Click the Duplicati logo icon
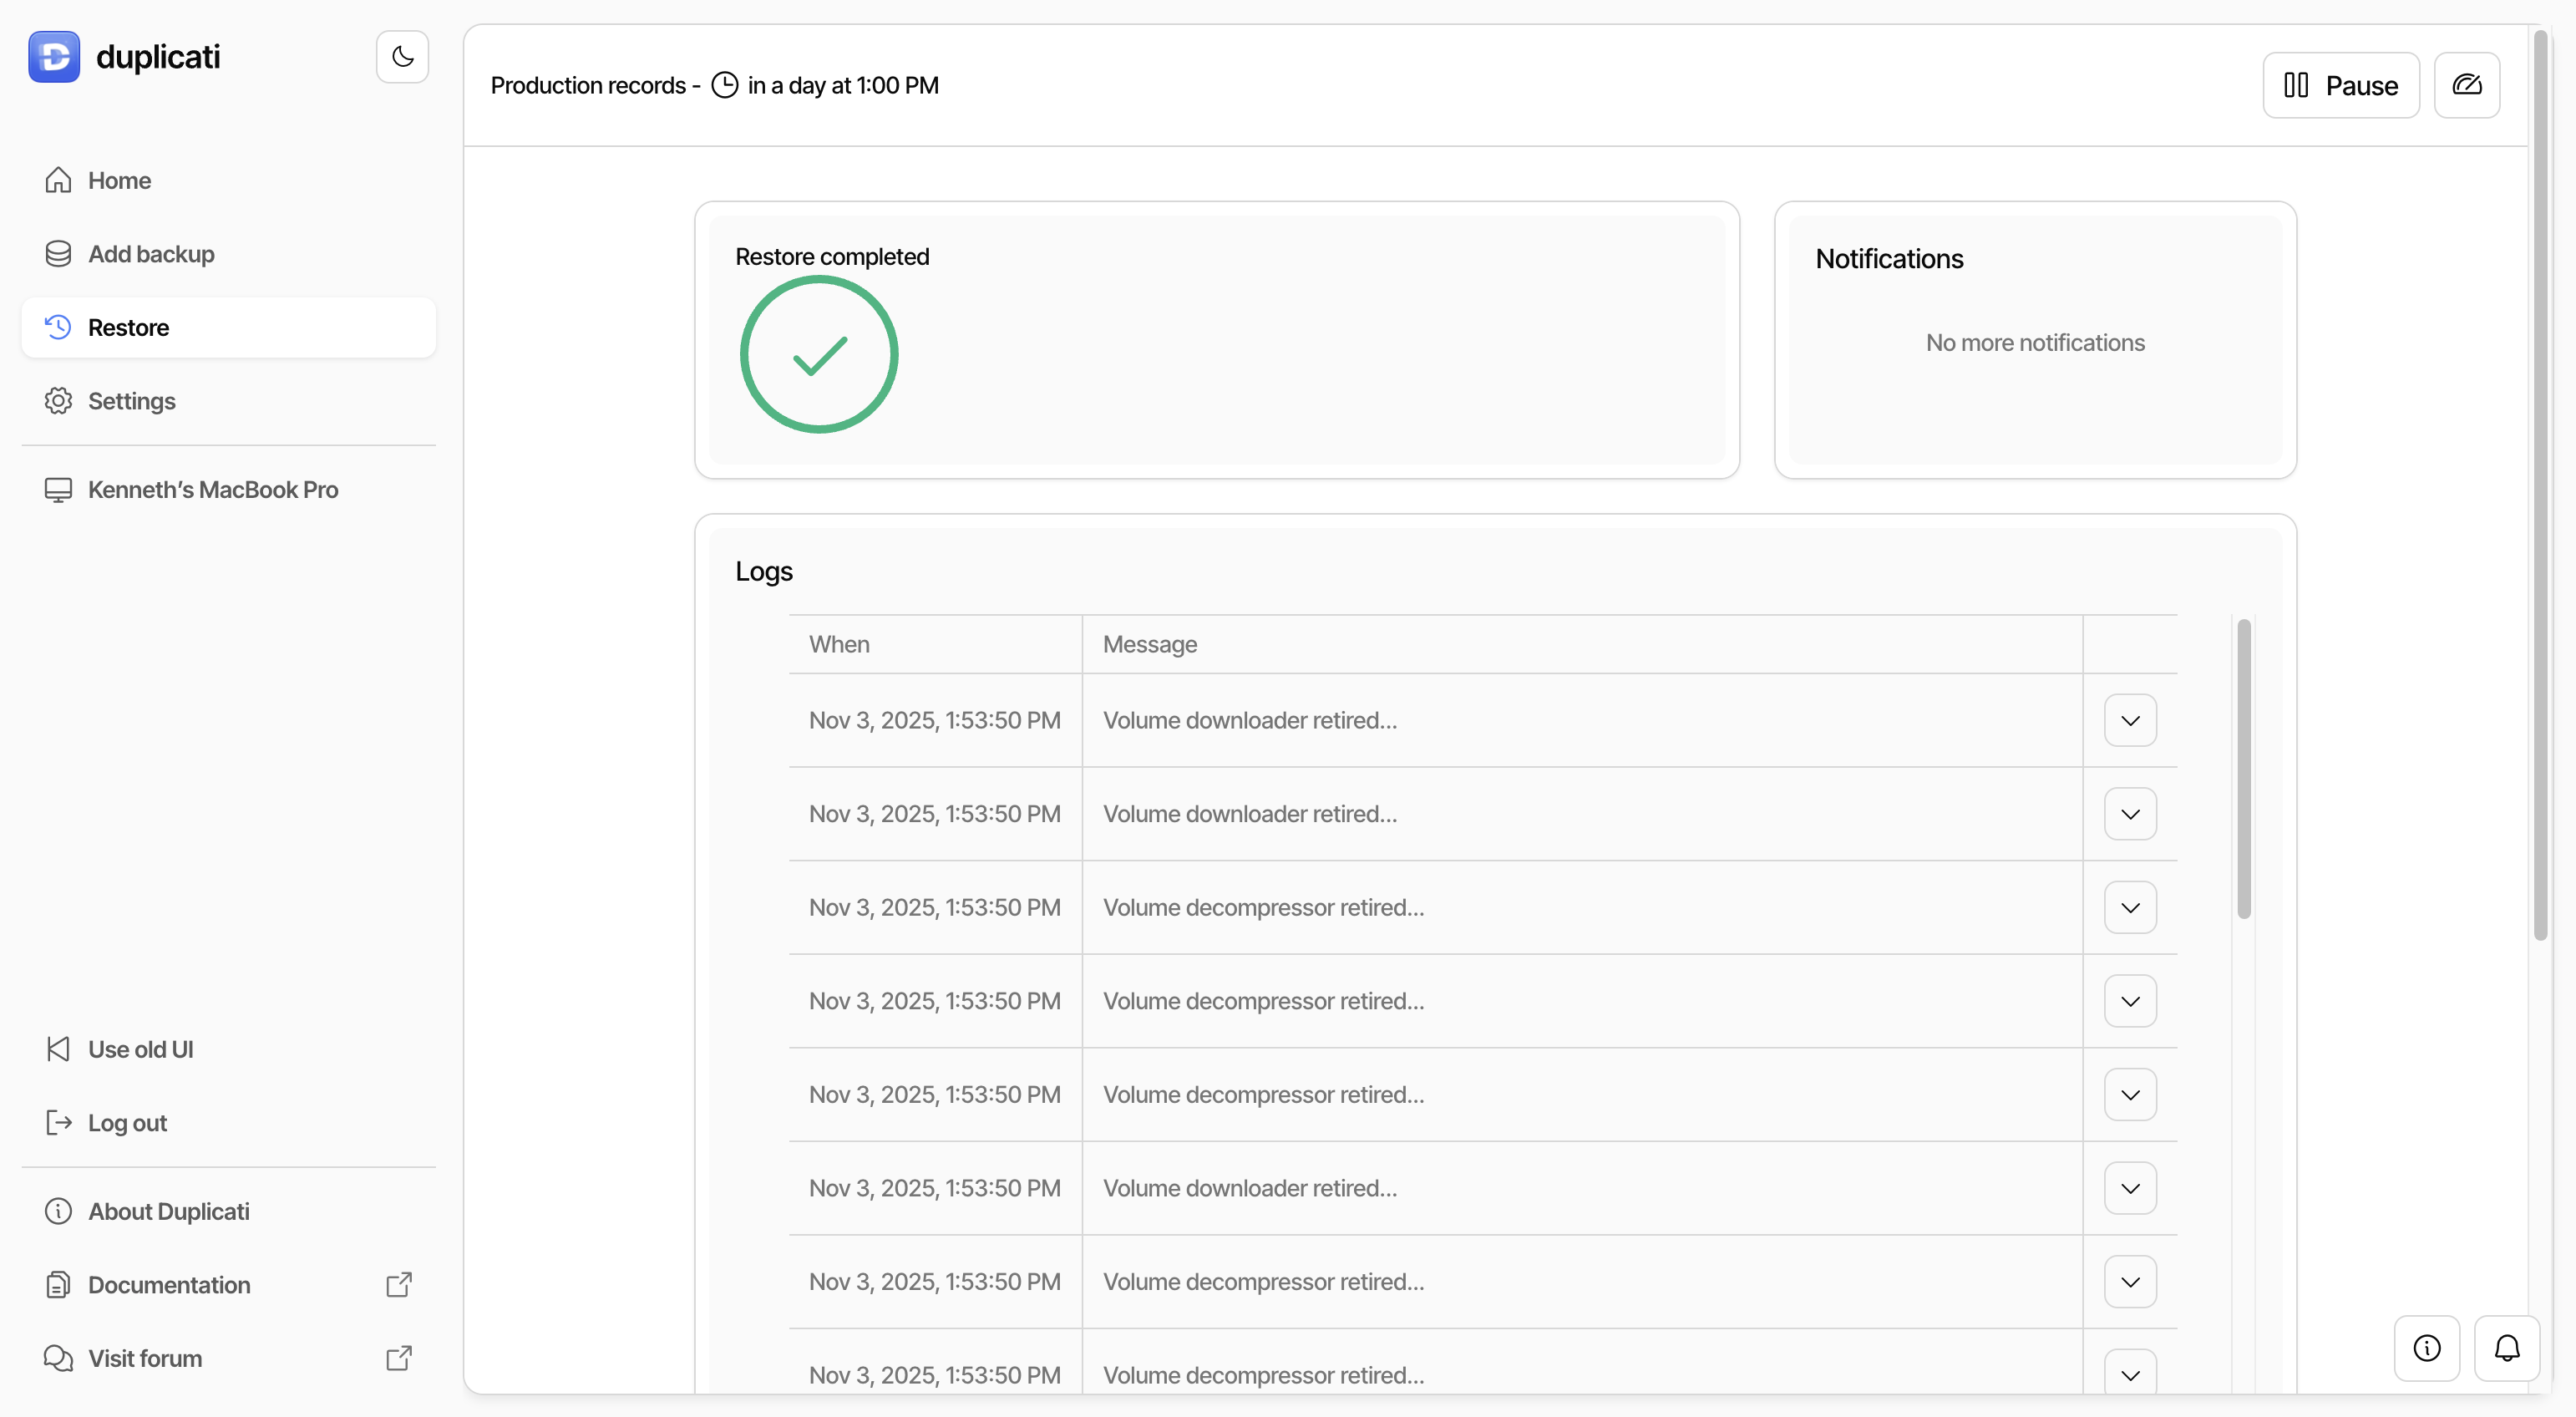The image size is (2576, 1417). coord(54,57)
